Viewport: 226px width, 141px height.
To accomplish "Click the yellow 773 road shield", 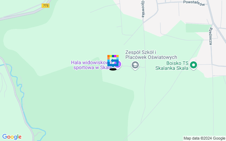I will pos(46,6).
